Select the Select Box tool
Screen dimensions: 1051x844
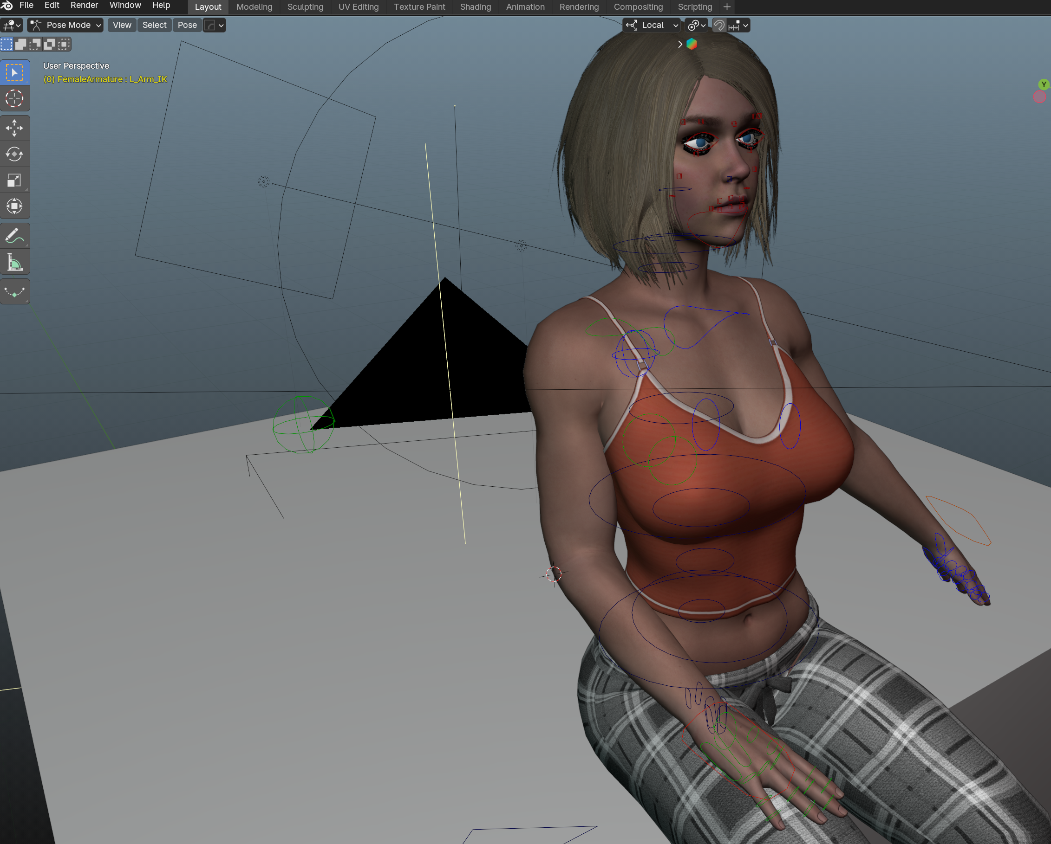point(14,72)
